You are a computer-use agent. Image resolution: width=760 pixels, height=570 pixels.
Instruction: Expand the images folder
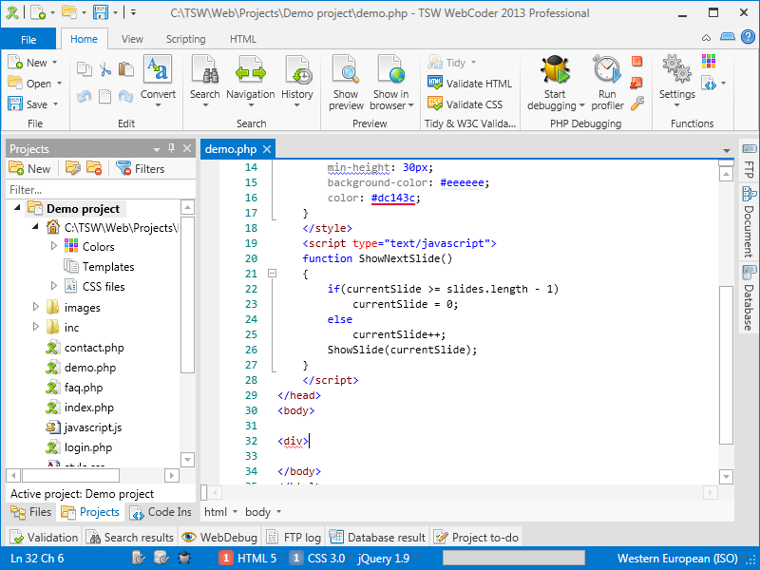pyautogui.click(x=36, y=307)
